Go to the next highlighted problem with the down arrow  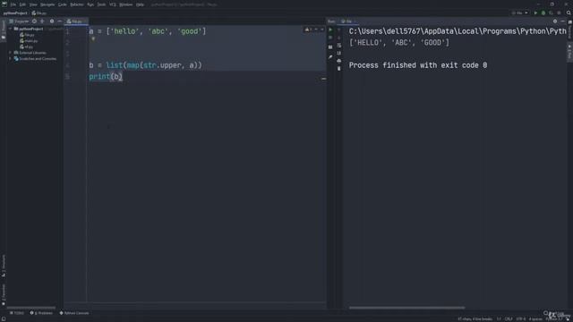coord(322,30)
